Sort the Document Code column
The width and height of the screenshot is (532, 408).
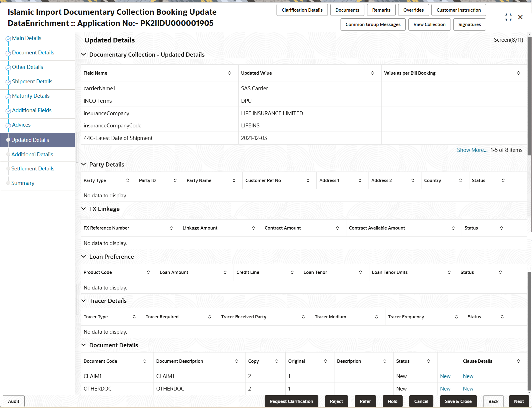click(144, 361)
